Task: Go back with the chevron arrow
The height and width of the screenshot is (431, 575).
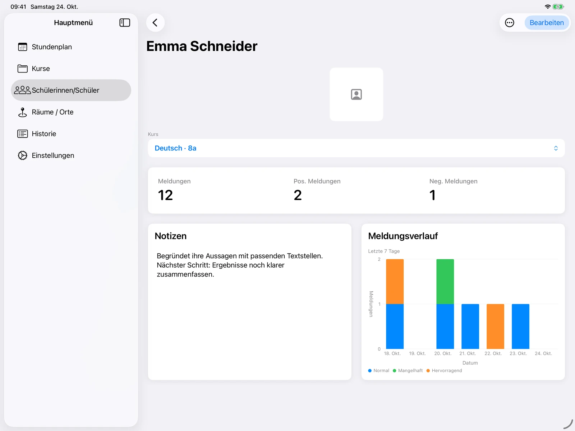Action: (x=155, y=23)
